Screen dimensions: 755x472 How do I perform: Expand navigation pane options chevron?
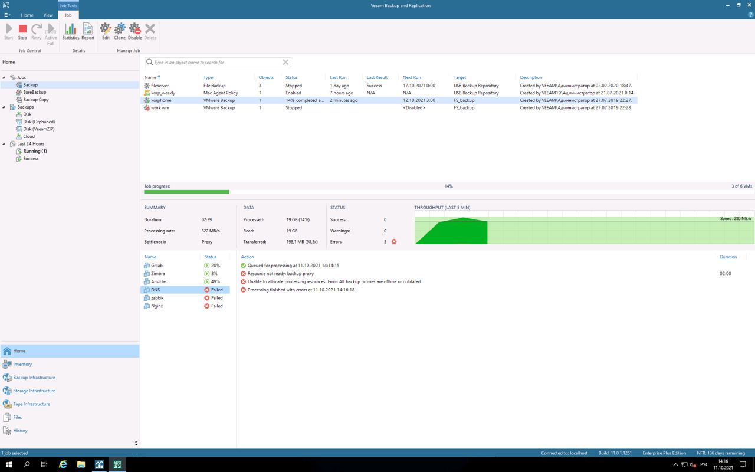click(136, 442)
